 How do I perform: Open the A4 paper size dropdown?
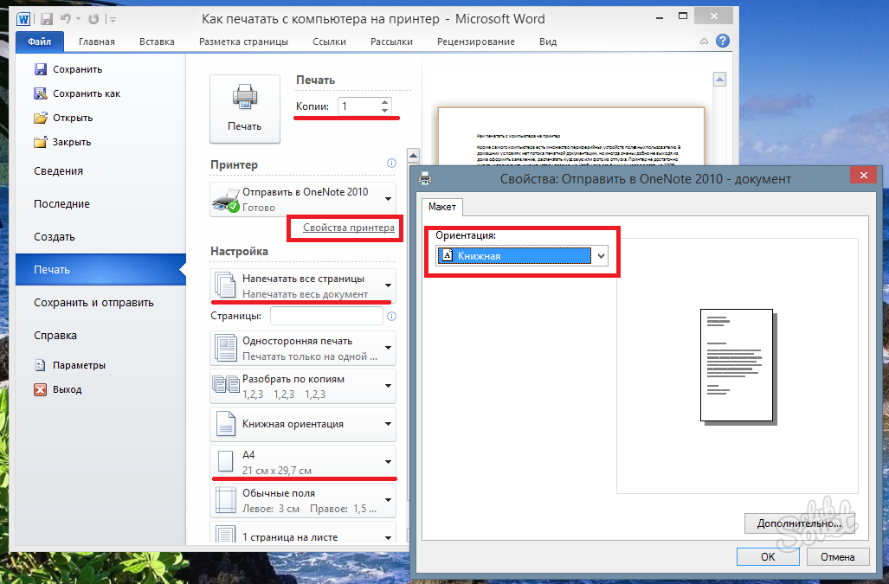[x=303, y=462]
